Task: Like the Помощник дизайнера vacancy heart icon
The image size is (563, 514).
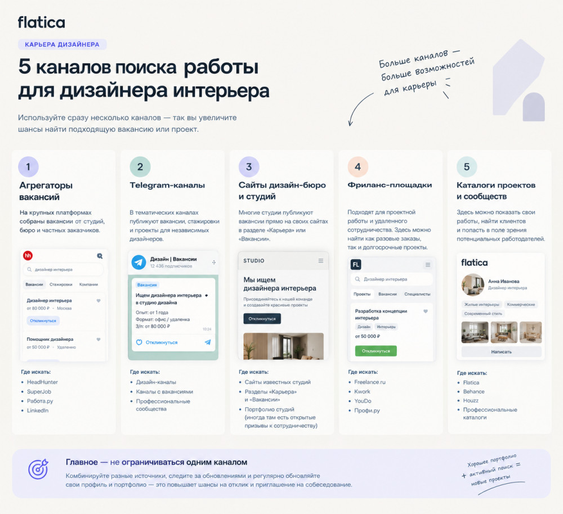Action: point(99,339)
